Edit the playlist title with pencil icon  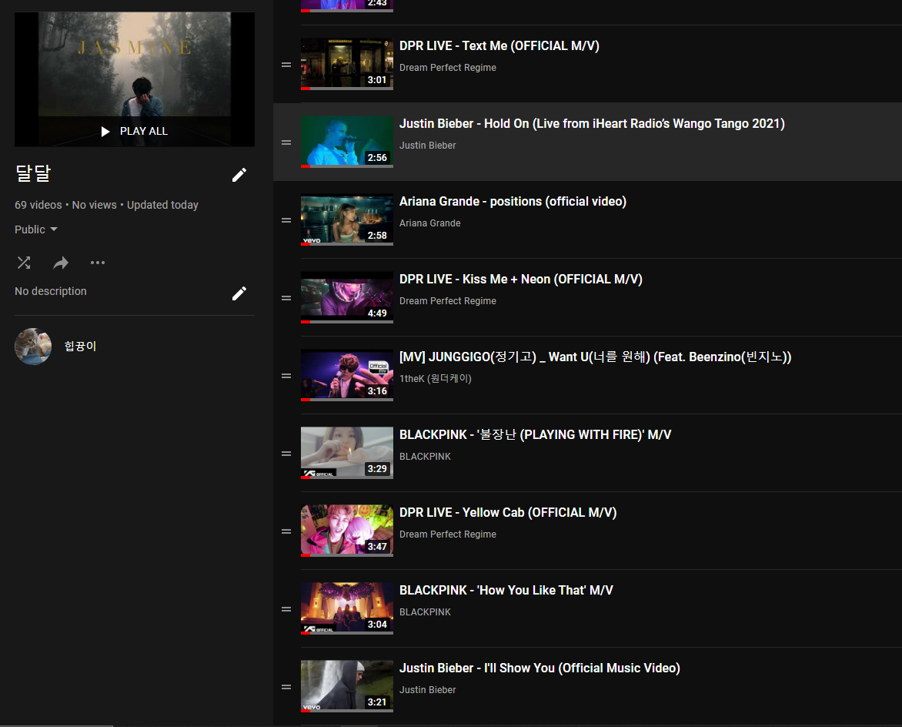point(239,175)
